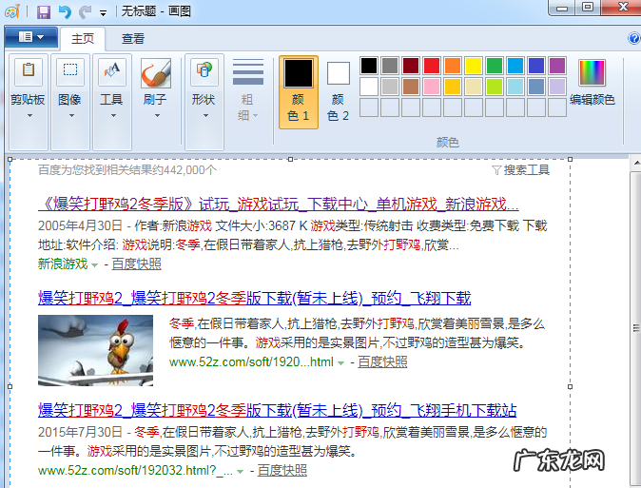
Task: Click the 飞翔下载 result title link
Action: [254, 298]
